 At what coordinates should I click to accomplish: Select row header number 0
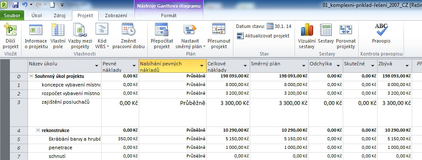tap(19, 77)
